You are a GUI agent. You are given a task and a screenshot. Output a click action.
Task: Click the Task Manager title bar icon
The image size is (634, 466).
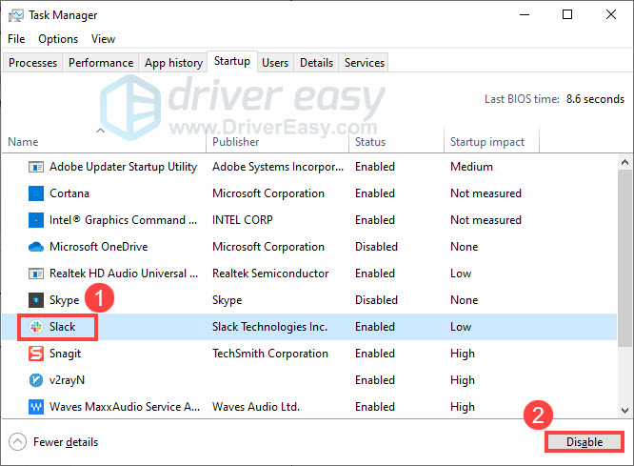(16, 15)
